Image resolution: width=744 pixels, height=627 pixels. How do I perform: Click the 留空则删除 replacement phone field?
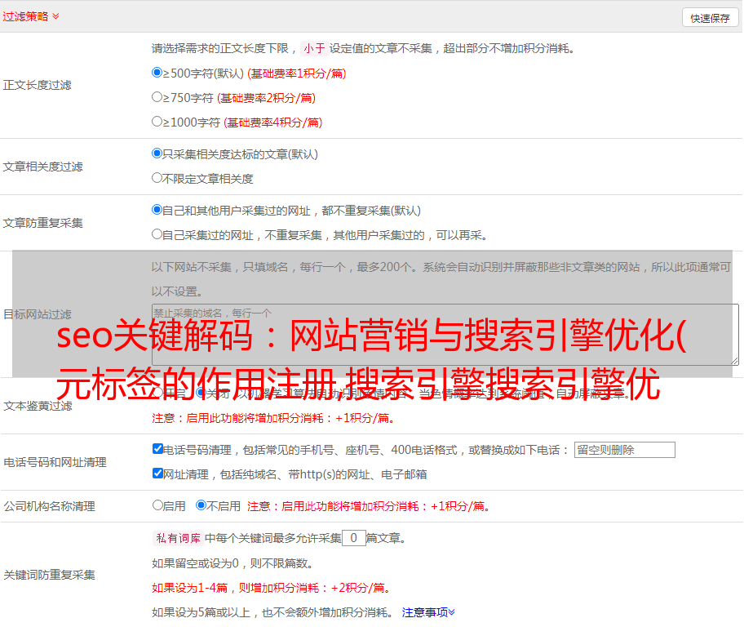(624, 450)
